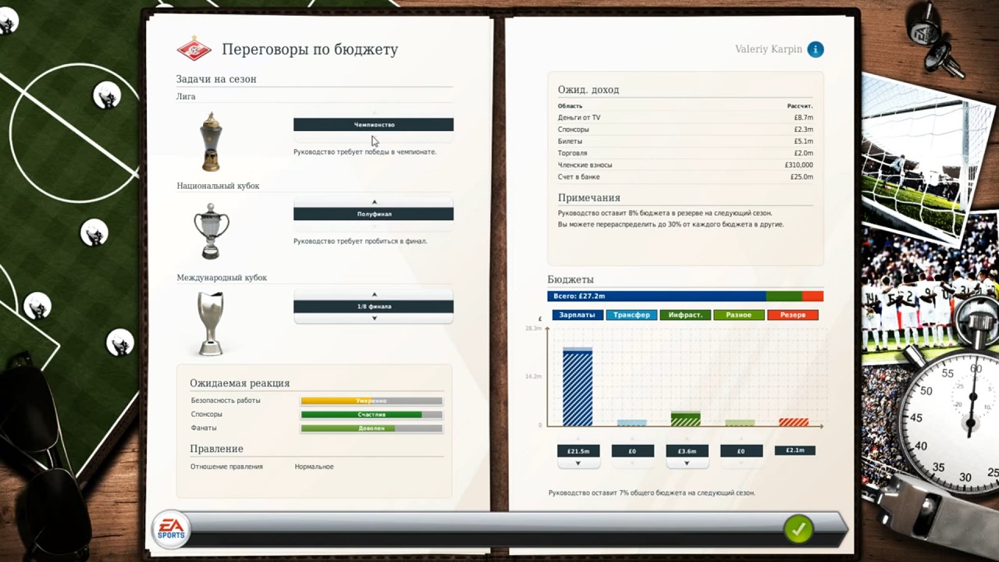
Task: Click the Spartak club crest icon
Action: coord(194,49)
